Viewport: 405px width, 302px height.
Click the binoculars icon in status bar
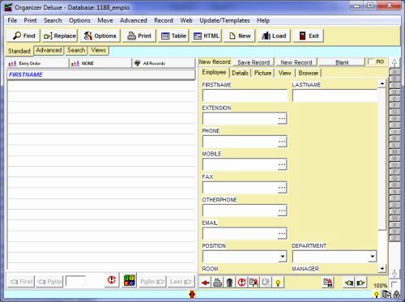tap(396, 295)
